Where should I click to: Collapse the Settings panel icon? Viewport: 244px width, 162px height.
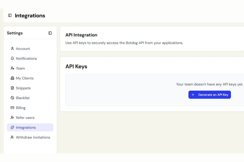tap(50, 33)
